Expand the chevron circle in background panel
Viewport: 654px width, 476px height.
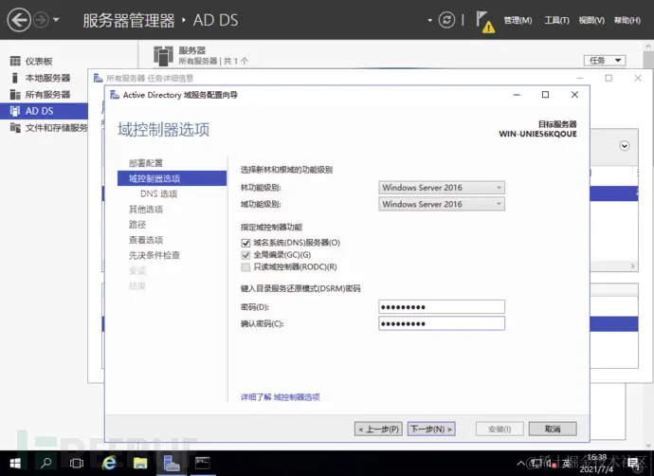click(x=625, y=146)
